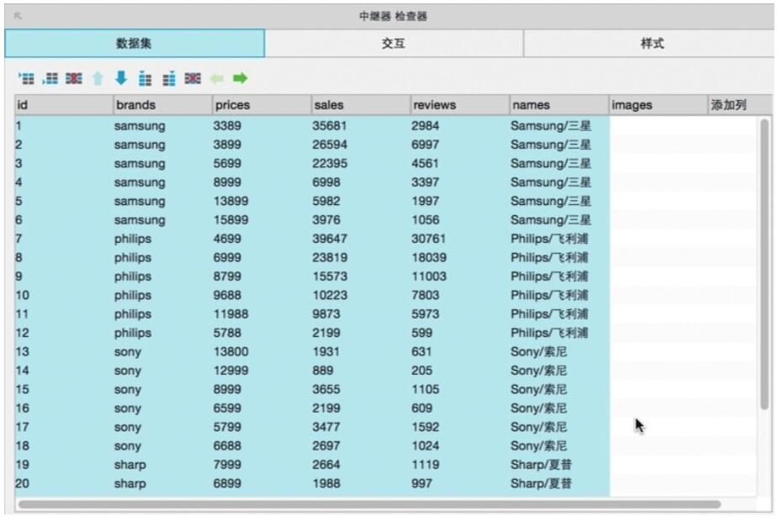Select the reviews column header
Screen dimensions: 779x517
[460, 105]
